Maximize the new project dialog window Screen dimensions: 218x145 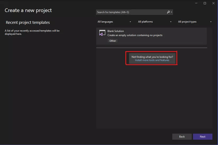tap(205, 3)
